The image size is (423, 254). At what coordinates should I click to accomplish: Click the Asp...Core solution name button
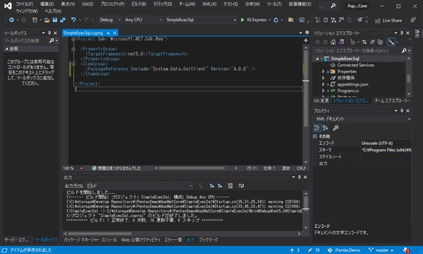point(357,6)
